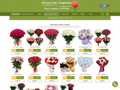Open БЛОГ menu item
120x90 pixels.
[83, 14]
